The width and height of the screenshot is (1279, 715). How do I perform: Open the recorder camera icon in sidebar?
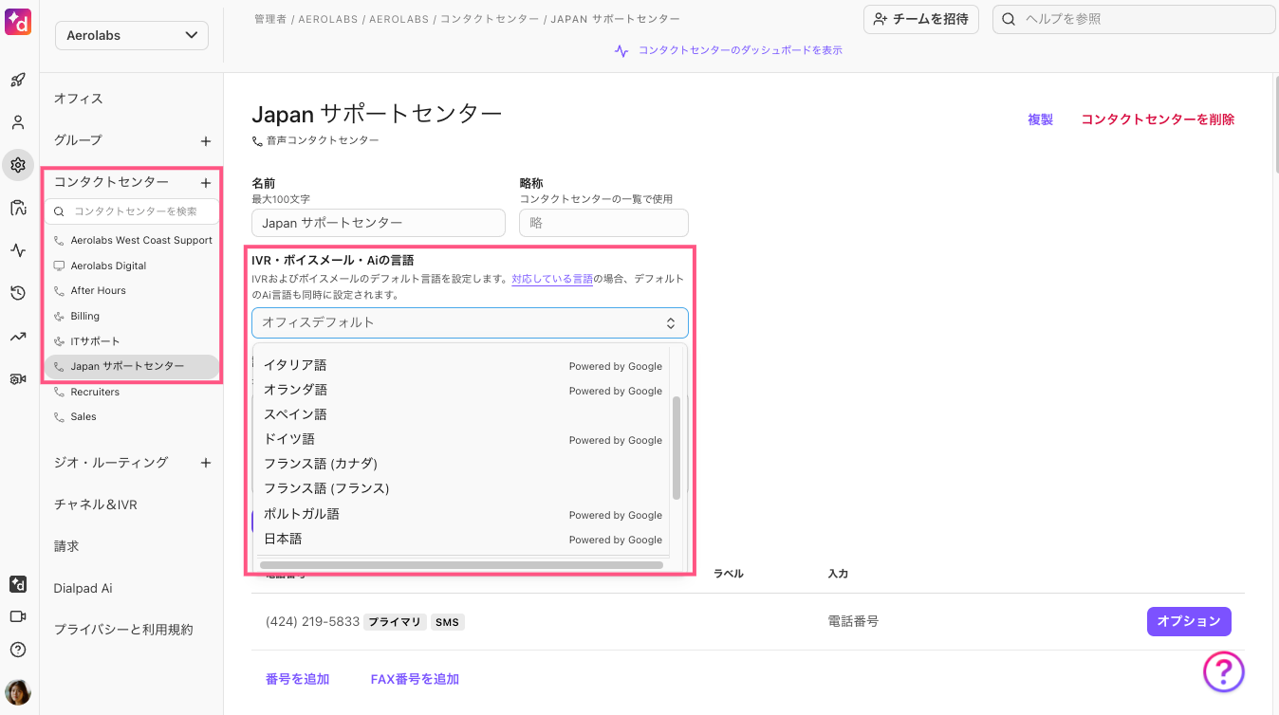click(17, 378)
